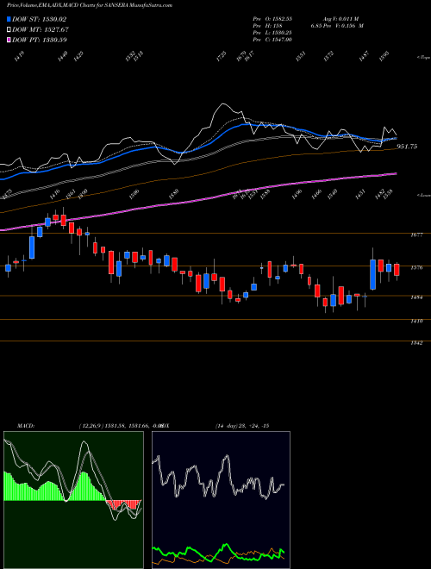Click the 1593 top value label
Image resolution: width=431 pixels, height=569 pixels.
pos(384,57)
